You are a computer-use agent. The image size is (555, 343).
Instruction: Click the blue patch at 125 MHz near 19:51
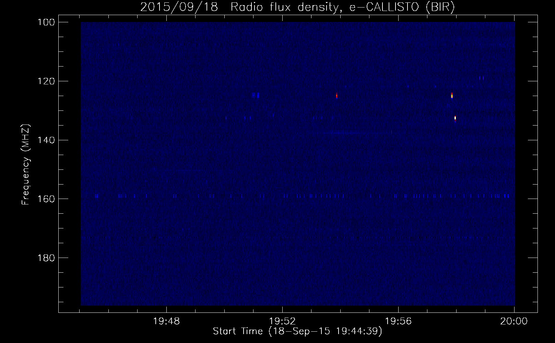(256, 95)
